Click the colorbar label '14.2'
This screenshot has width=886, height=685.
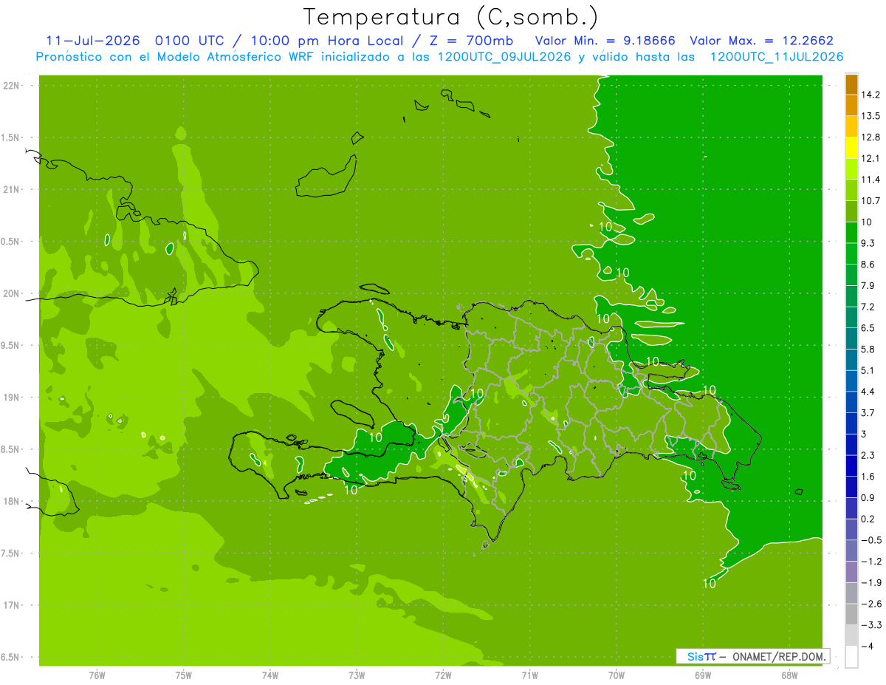pyautogui.click(x=870, y=95)
